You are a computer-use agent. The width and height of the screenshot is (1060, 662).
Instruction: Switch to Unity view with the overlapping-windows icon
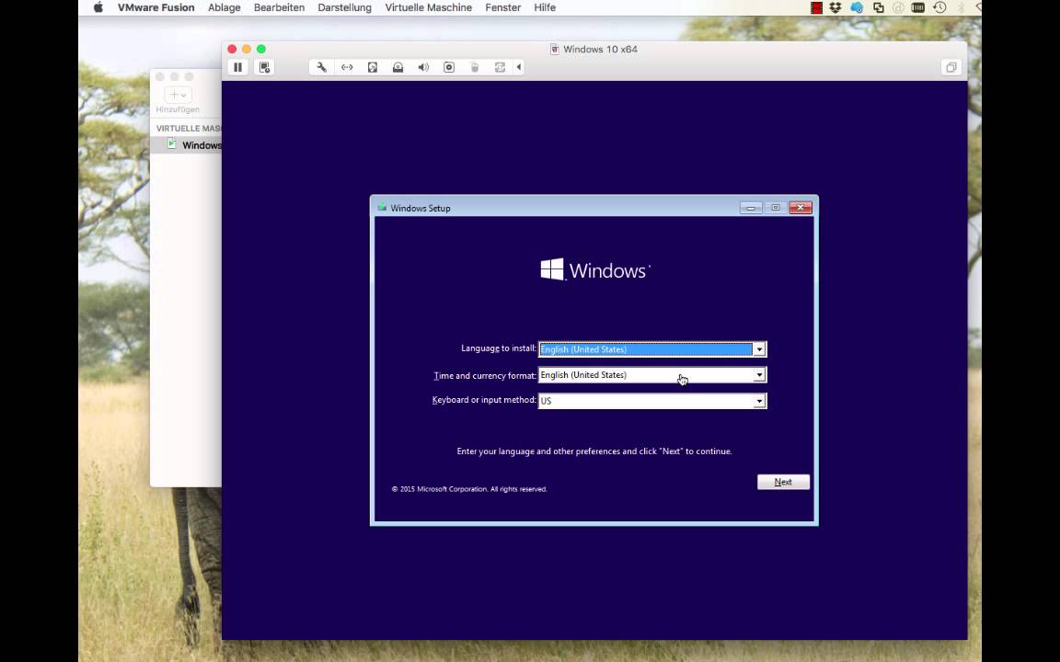[x=951, y=67]
